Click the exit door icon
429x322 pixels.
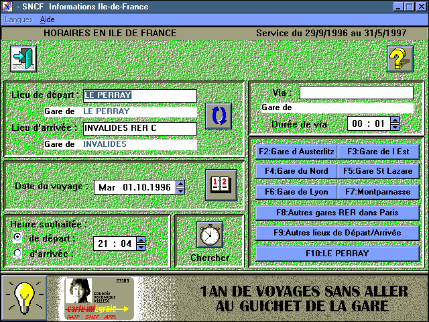(23, 59)
